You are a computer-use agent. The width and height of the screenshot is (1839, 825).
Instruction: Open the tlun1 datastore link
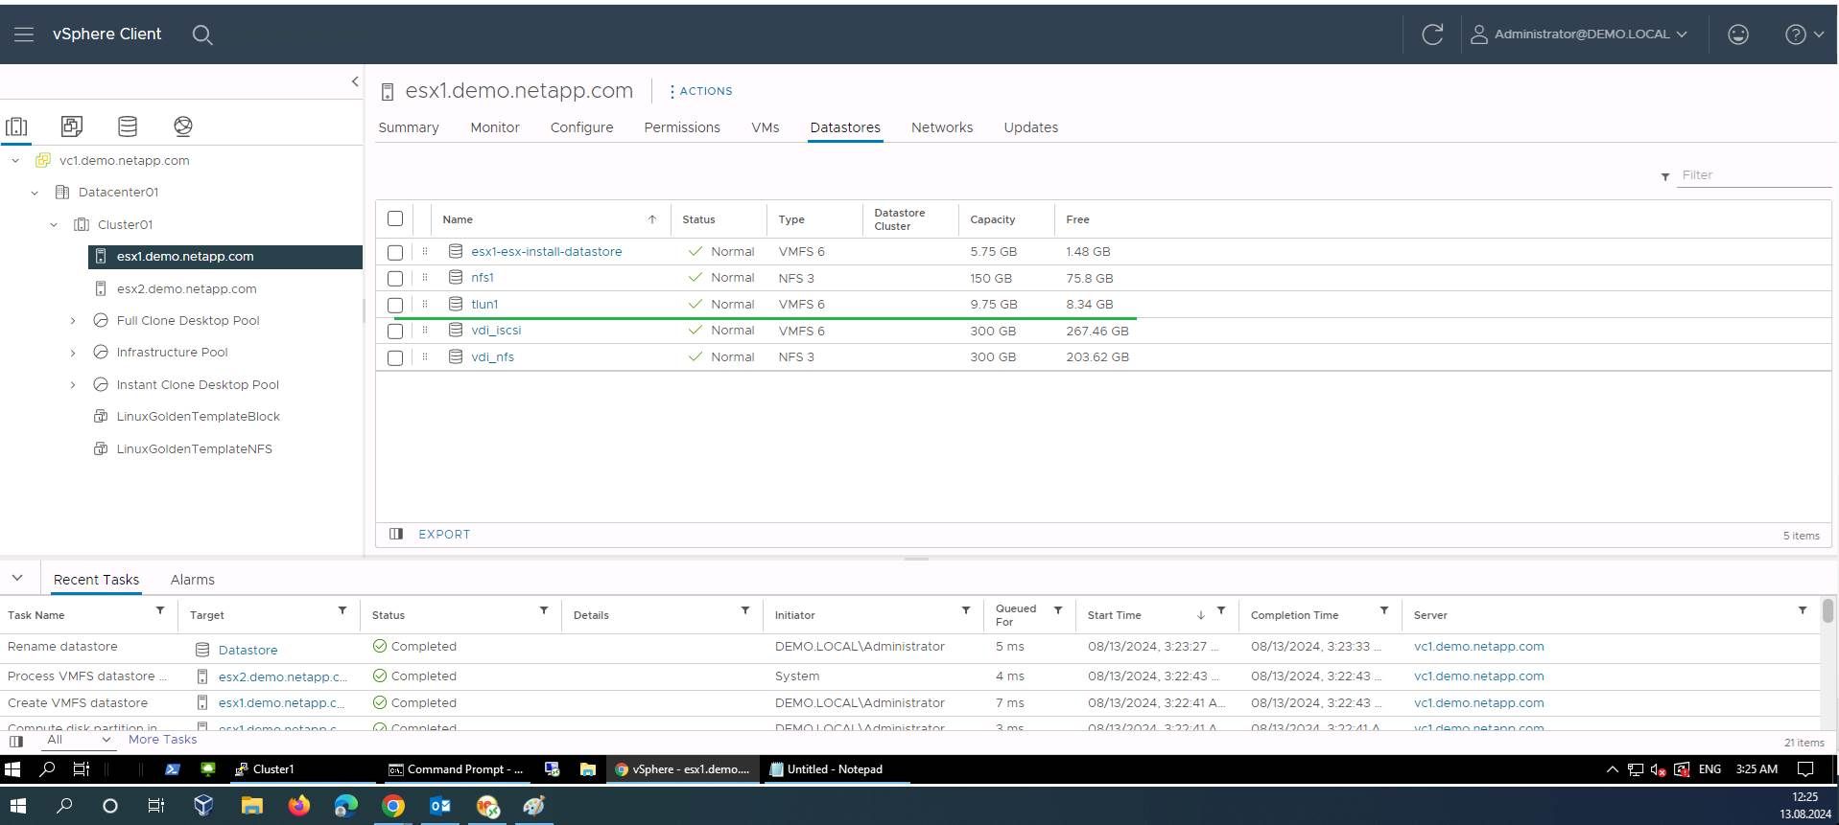484,305
